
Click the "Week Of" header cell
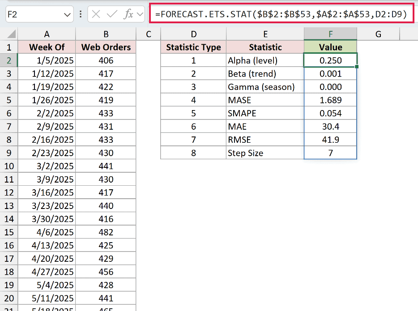[x=47, y=47]
